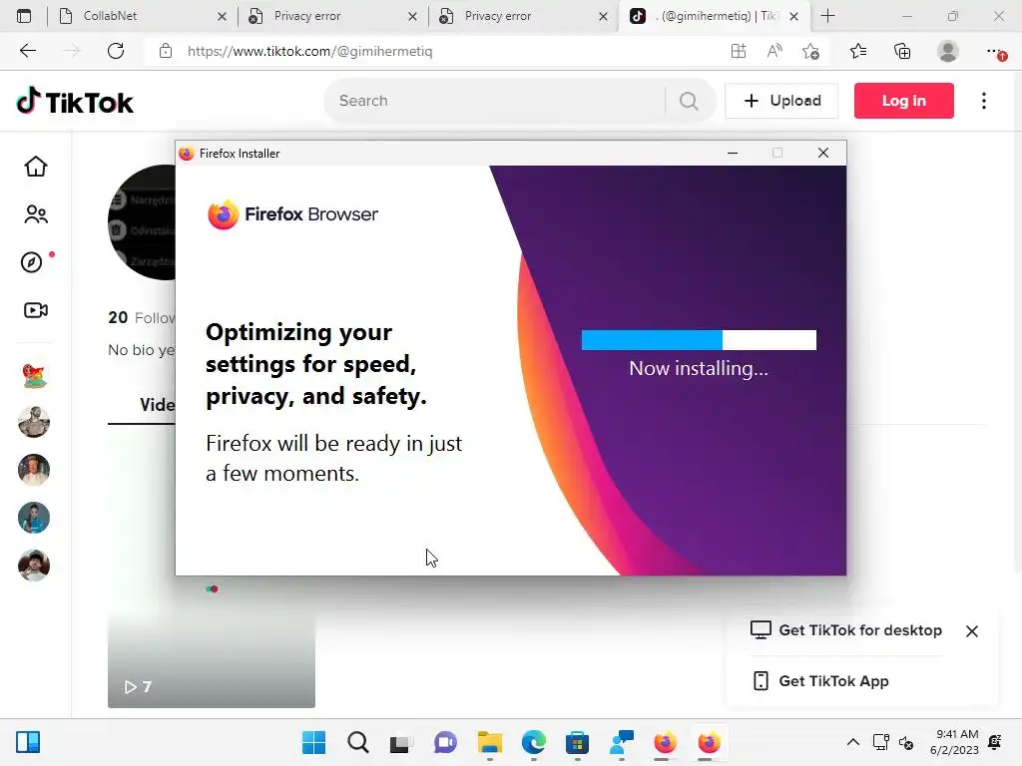The width and height of the screenshot is (1022, 766).
Task: Open the Windows Start menu
Action: click(313, 742)
